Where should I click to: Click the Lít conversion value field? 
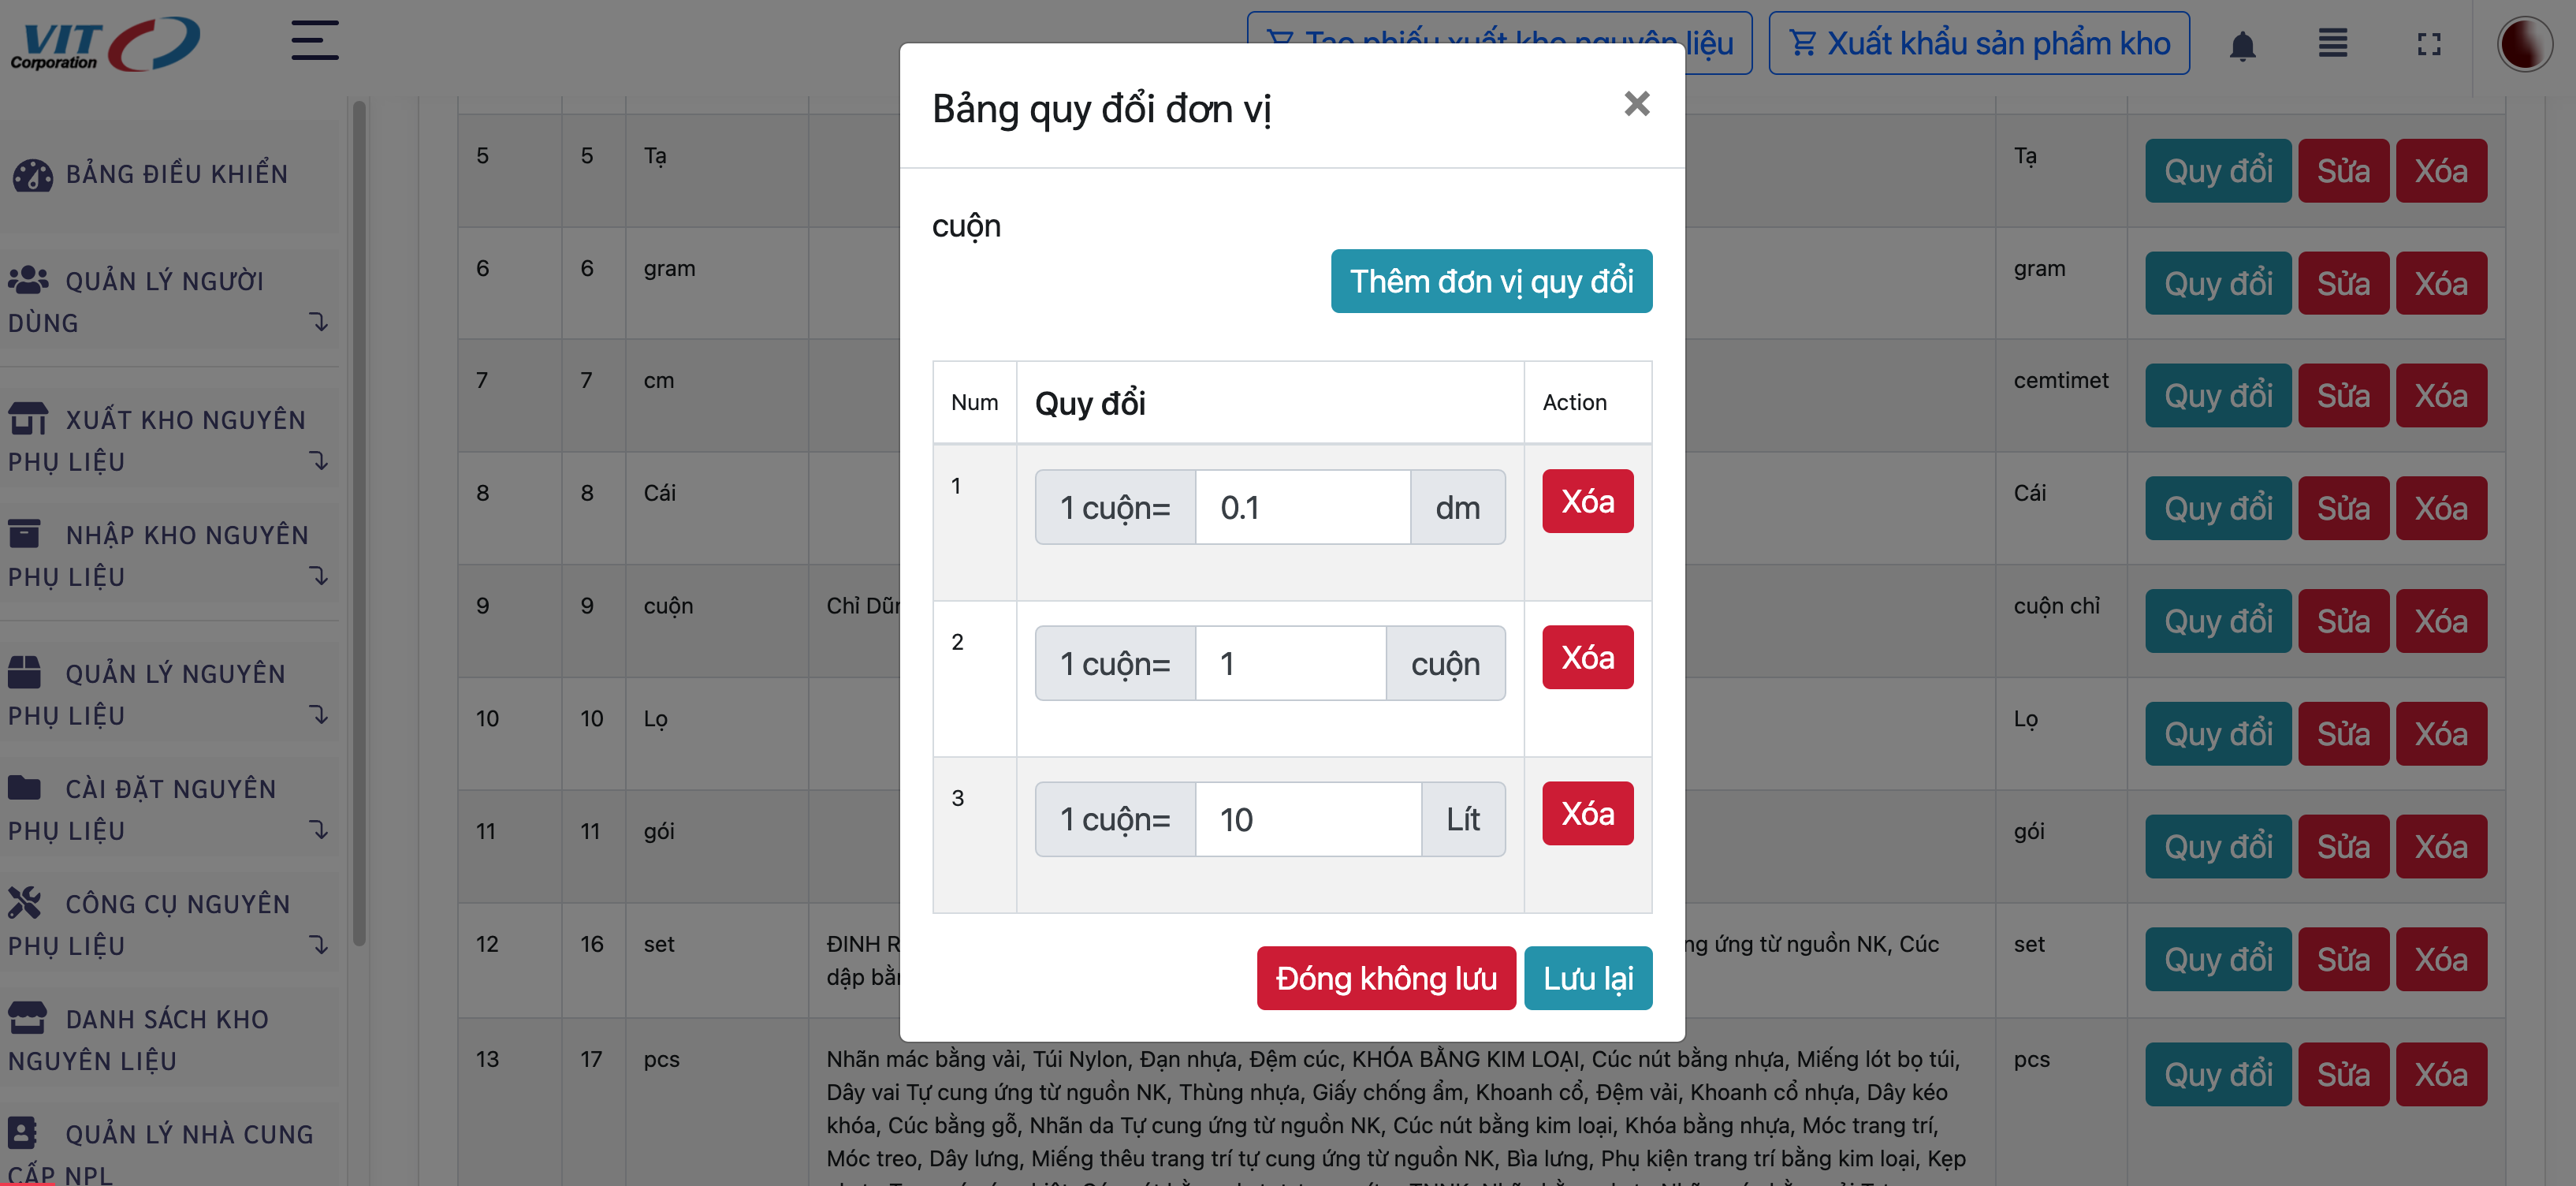point(1307,819)
